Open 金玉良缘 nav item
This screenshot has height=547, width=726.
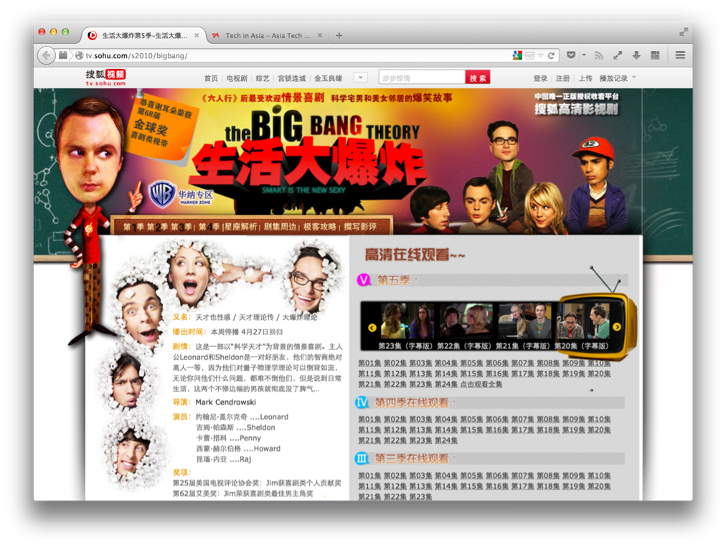[329, 78]
